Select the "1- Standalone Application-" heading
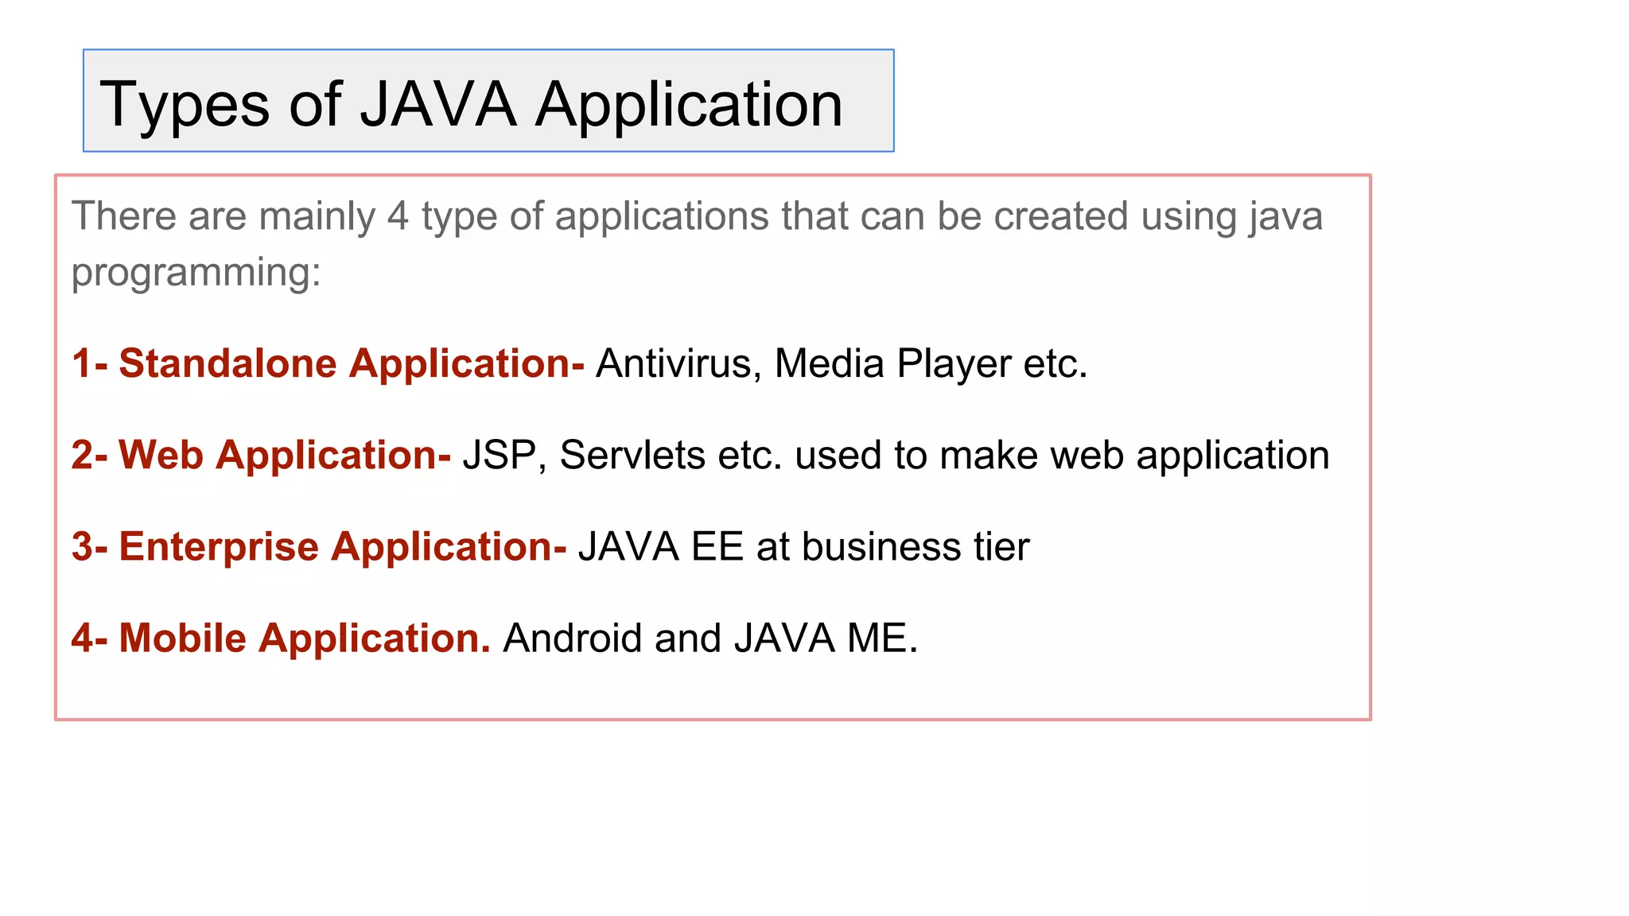Viewport: 1629px width, 916px height. tap(328, 364)
